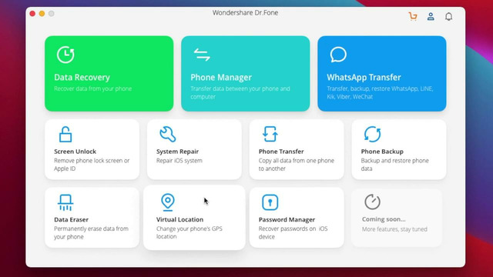This screenshot has height=277, width=493.
Task: Click the Phone Manager transfer arrows icon
Action: [202, 55]
